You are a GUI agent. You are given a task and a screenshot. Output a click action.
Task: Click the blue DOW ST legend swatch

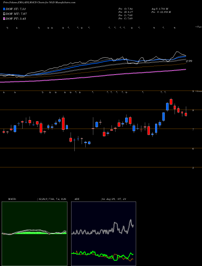tap(4, 9)
